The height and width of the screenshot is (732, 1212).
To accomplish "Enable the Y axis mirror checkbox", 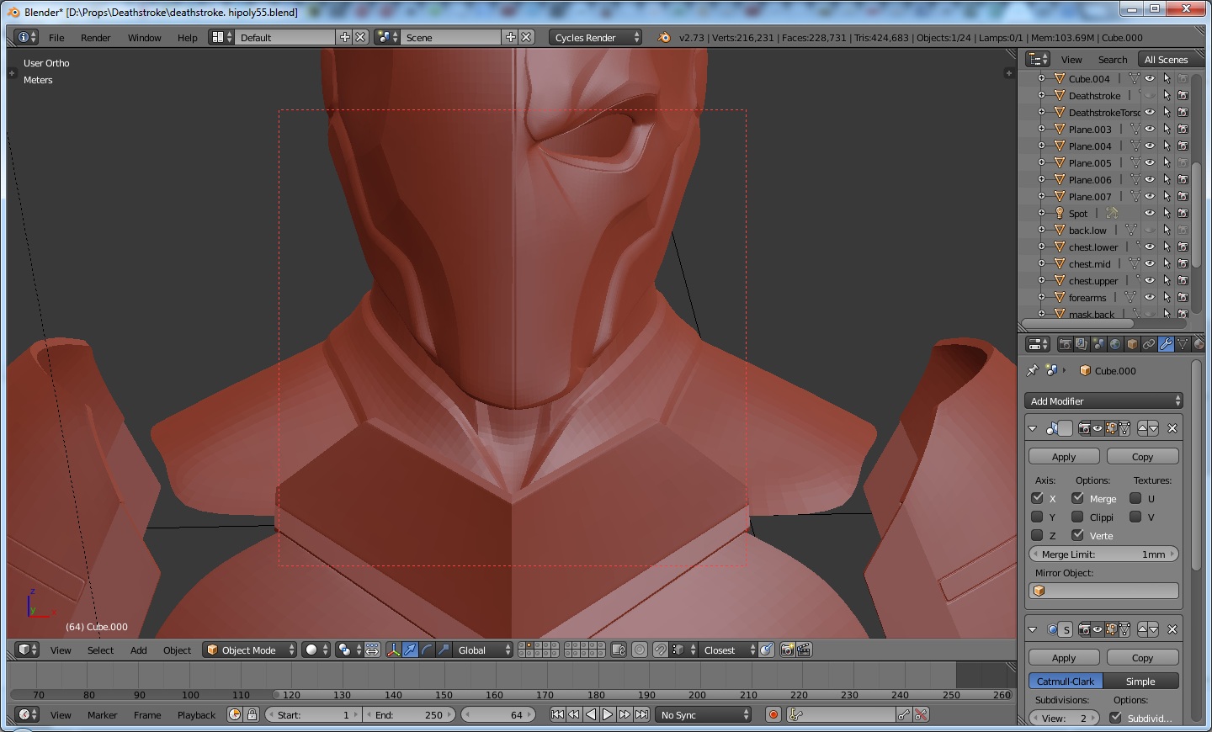I will coord(1038,517).
